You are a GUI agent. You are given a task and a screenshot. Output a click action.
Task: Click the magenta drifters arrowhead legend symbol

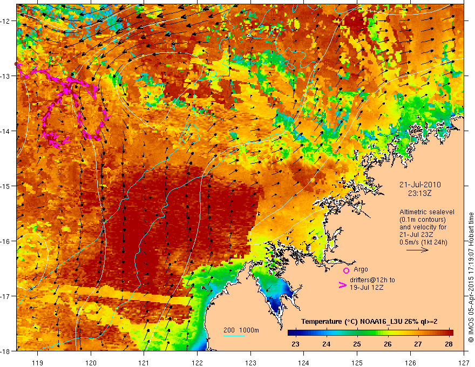tap(342, 285)
